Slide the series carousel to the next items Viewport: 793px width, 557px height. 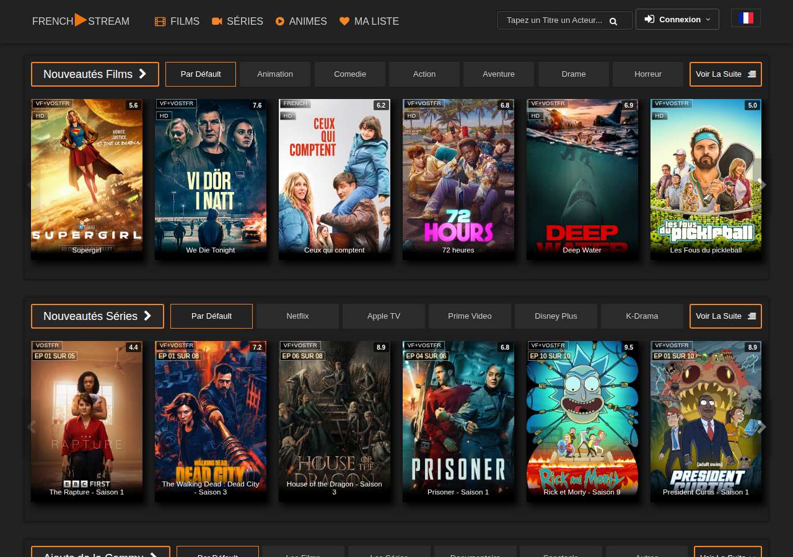[763, 426]
